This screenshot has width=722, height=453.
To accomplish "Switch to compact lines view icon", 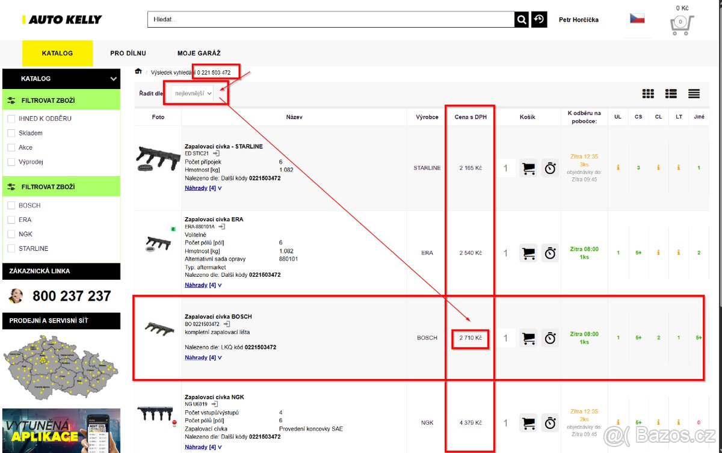I will 694,94.
